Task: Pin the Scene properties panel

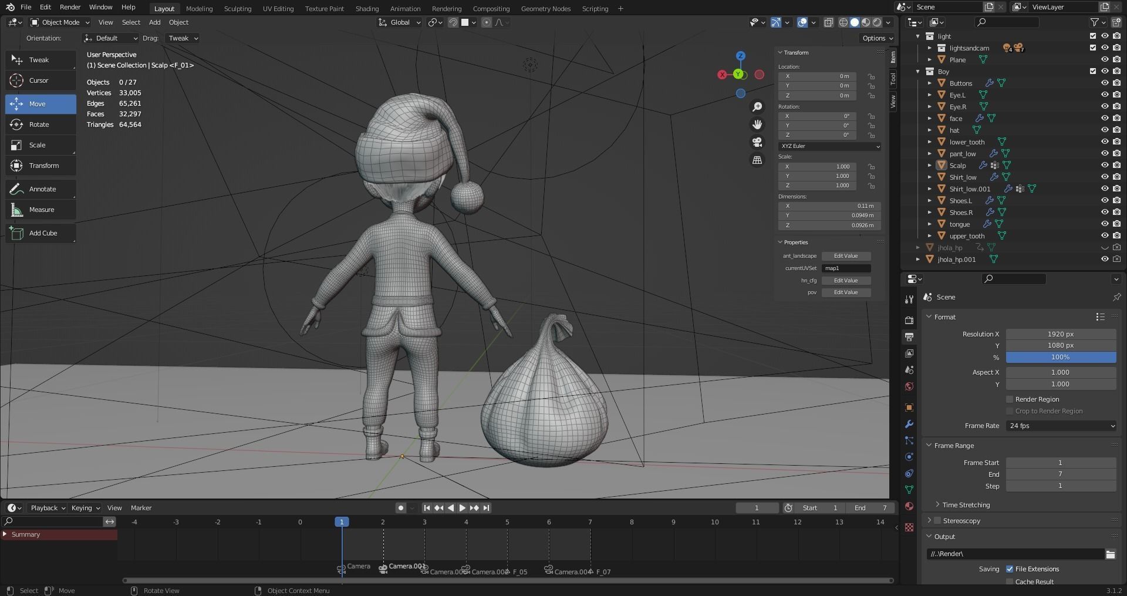Action: coord(1116,297)
